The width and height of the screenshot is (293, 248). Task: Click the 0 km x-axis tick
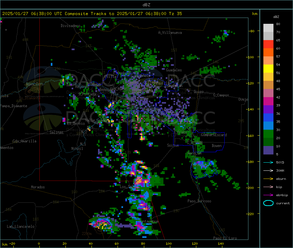click(x=39, y=244)
